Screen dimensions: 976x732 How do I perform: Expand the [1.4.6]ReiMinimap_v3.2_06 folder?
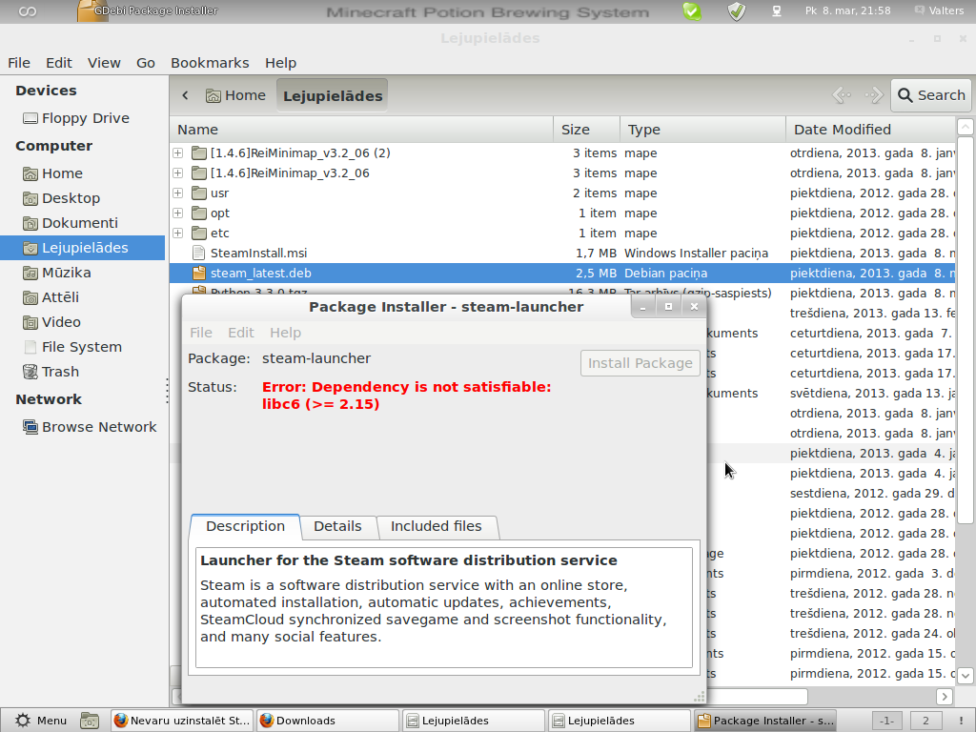178,173
